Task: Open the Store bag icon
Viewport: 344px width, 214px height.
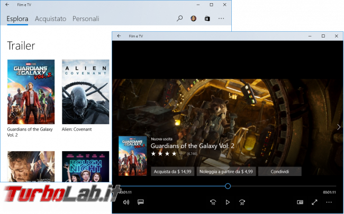Action: 207,18
